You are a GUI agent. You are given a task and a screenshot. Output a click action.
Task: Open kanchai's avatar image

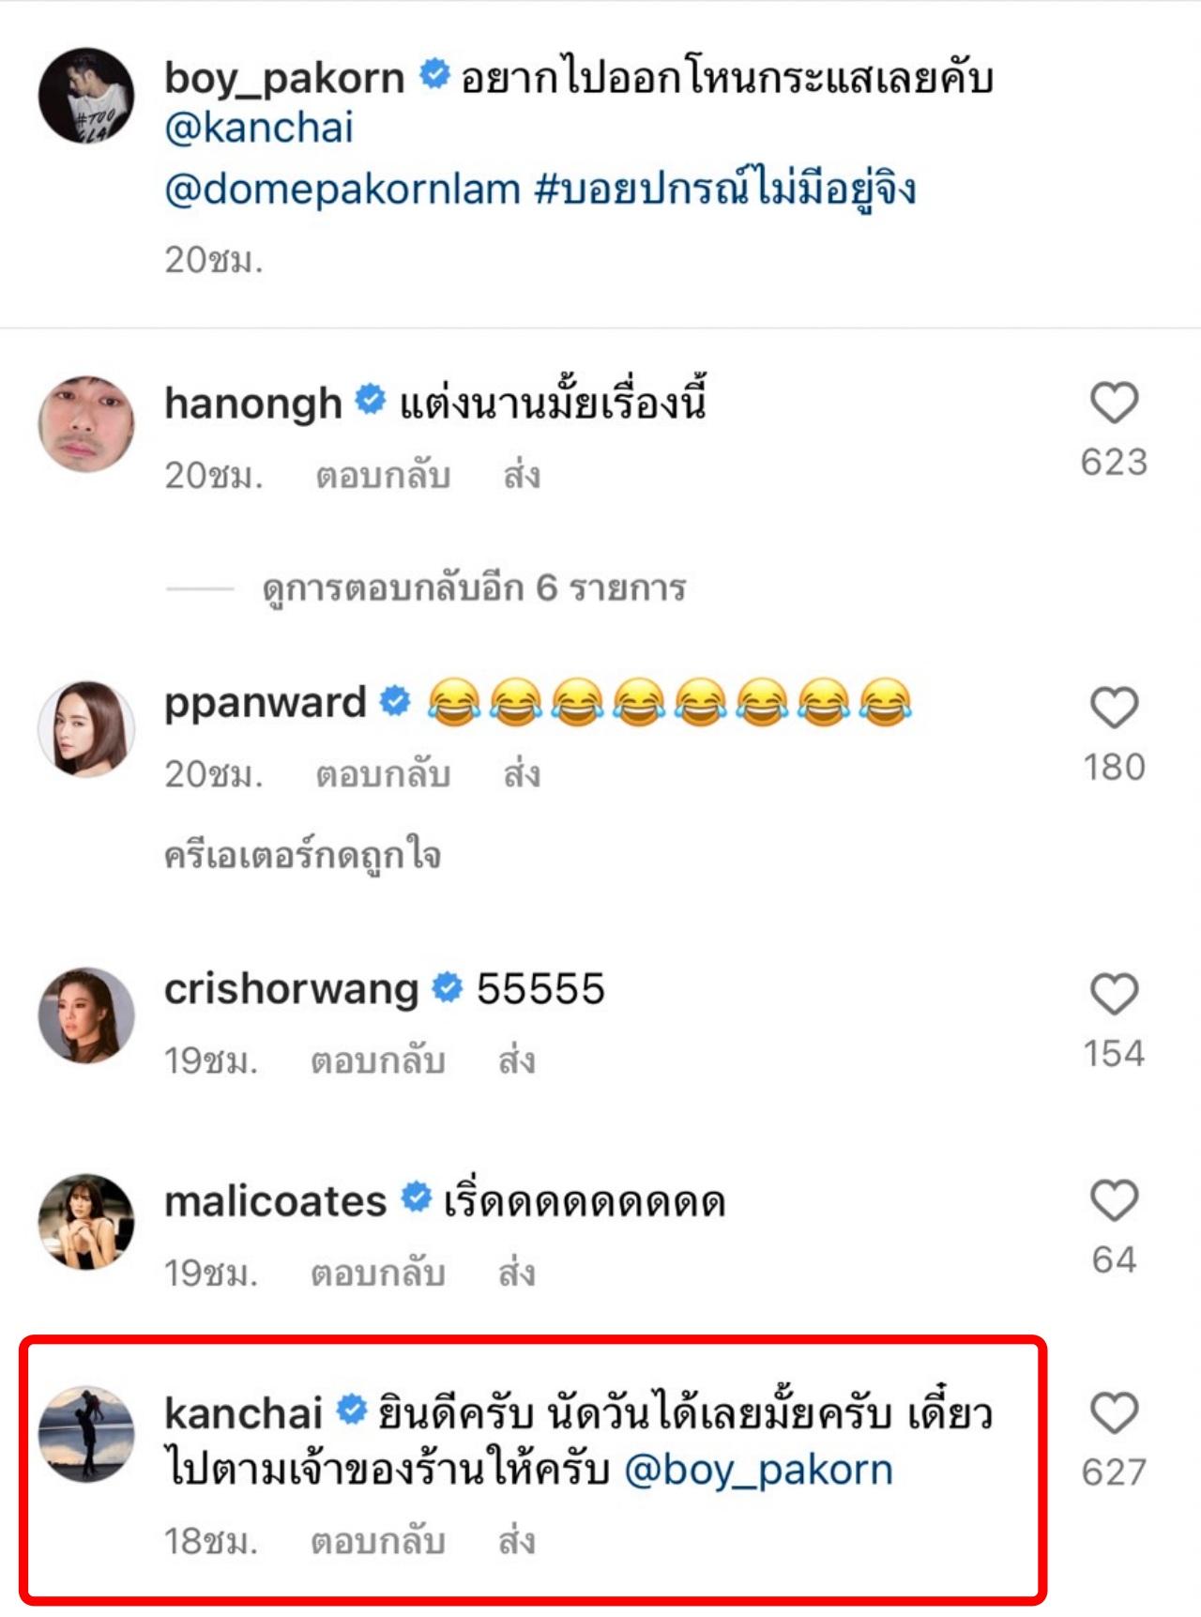86,1434
